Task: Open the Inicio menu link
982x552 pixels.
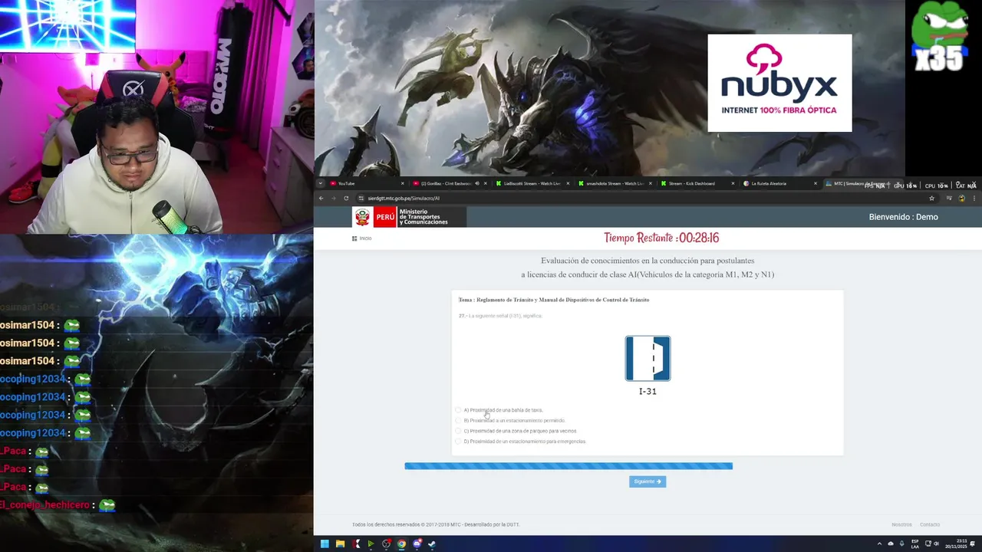Action: (361, 238)
